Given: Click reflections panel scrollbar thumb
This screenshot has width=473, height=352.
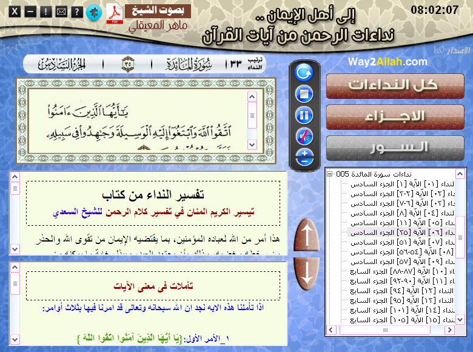Looking at the screenshot, I should tap(15, 283).
